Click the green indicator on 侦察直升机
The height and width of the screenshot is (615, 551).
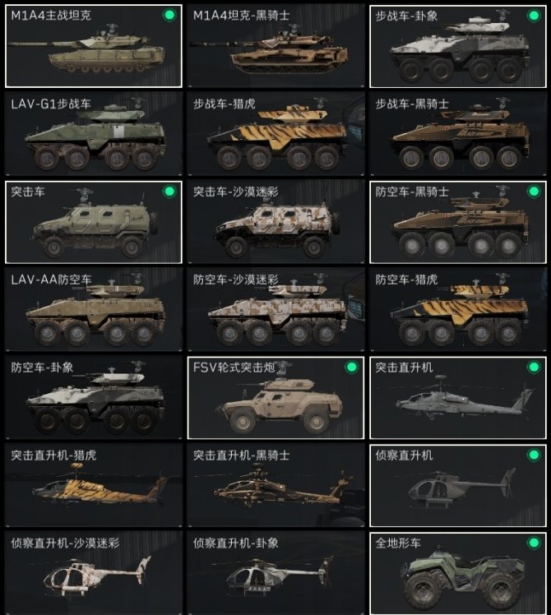click(x=534, y=455)
